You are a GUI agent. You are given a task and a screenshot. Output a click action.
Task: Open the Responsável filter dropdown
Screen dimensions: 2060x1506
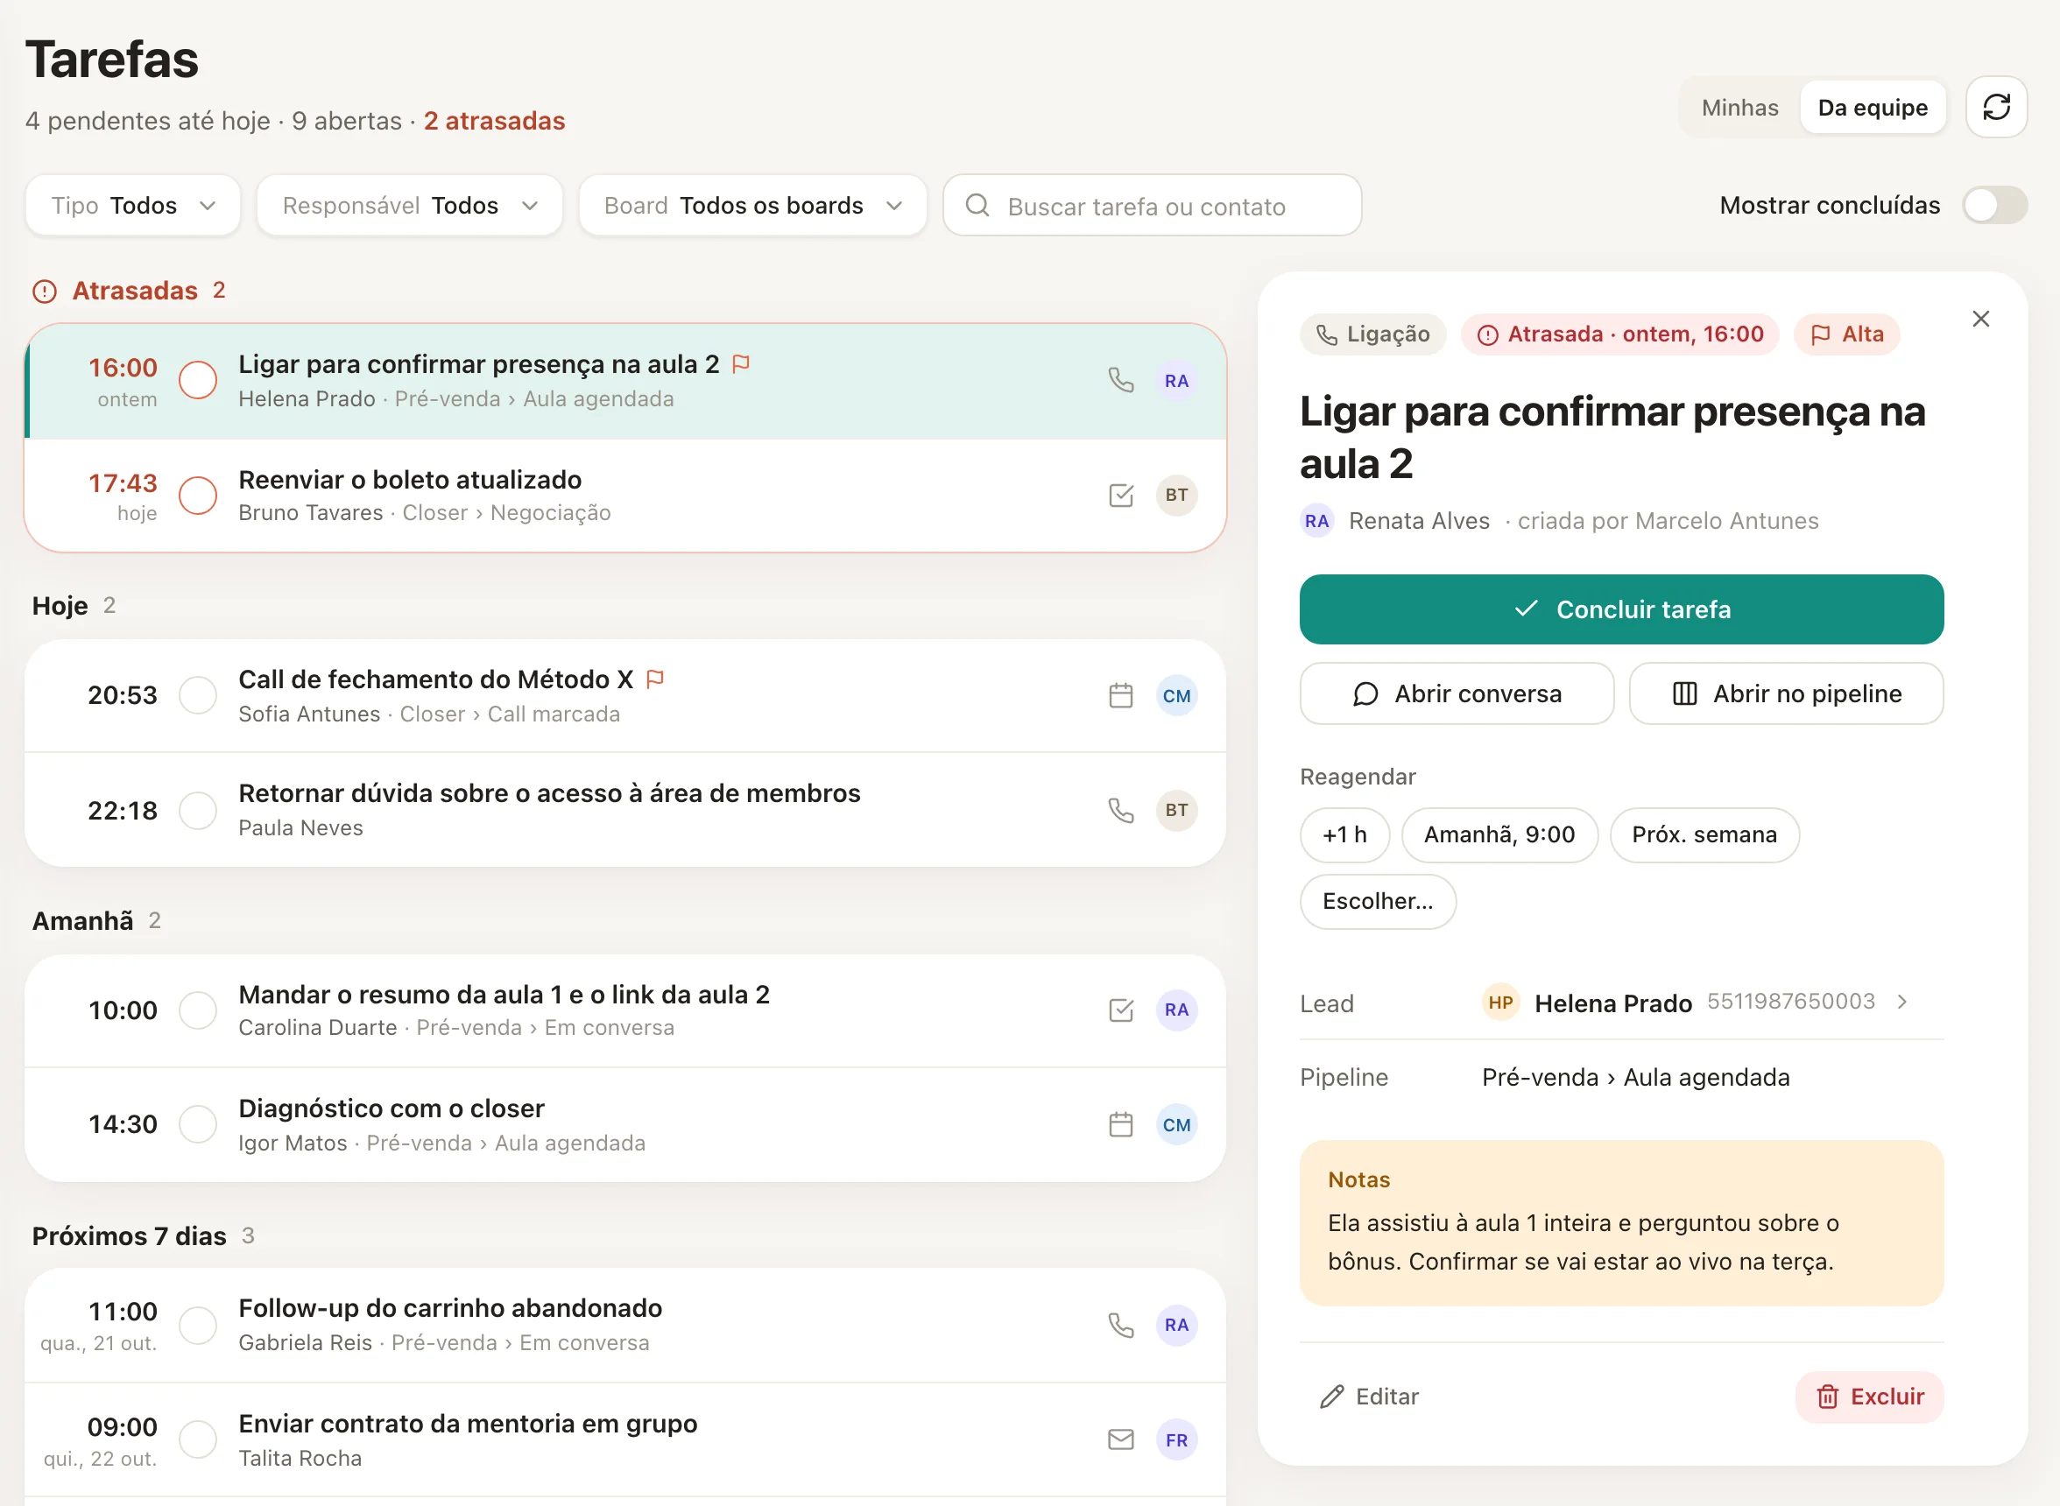(409, 205)
